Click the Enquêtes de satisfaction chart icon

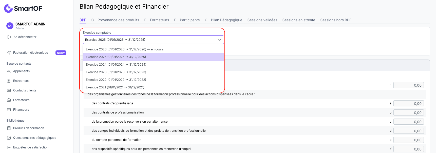pos(9,147)
